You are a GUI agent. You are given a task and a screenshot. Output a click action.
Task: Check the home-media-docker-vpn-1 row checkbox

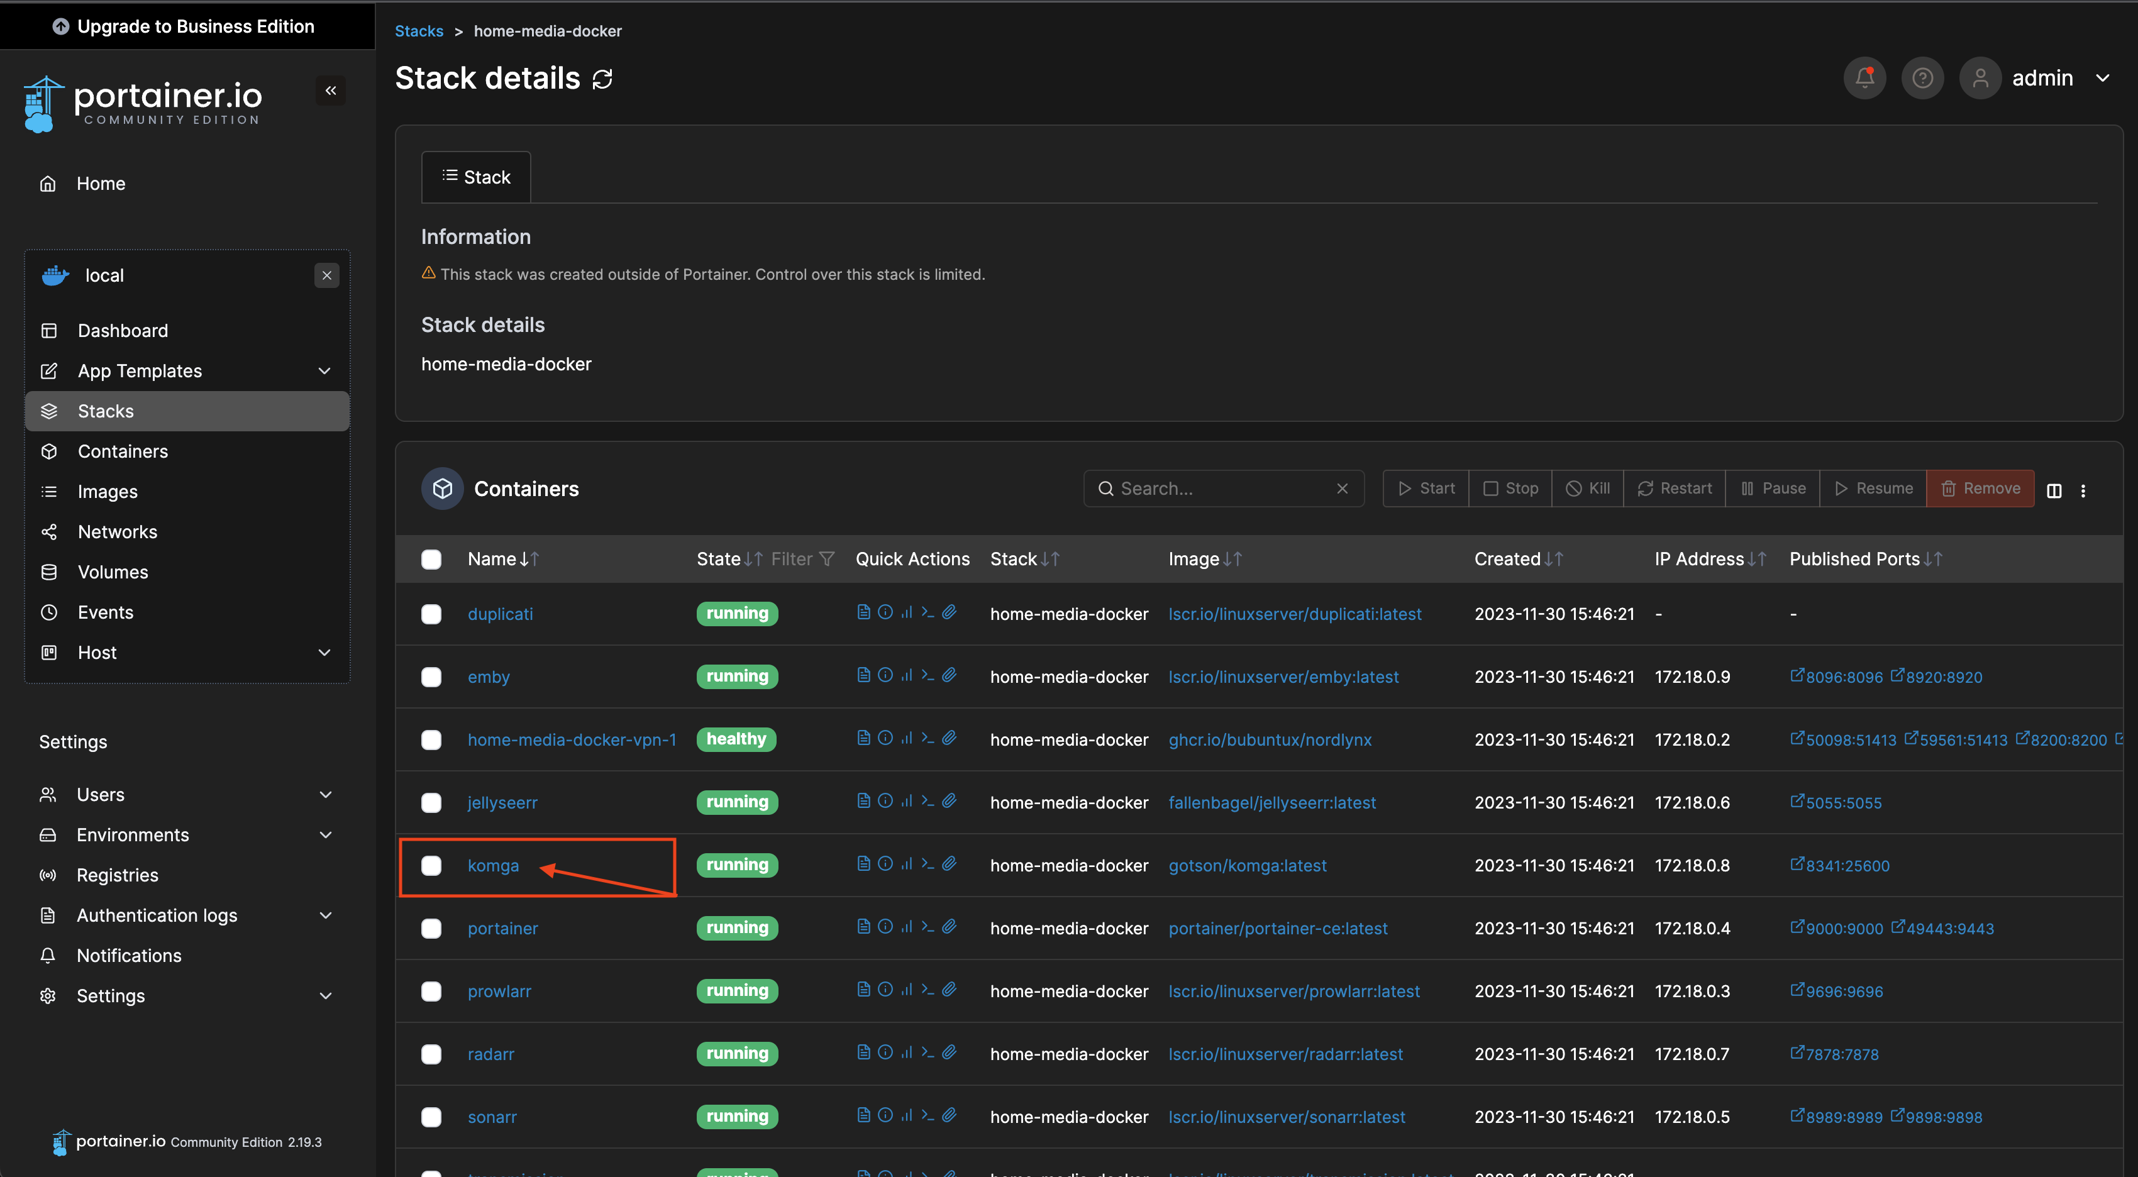coord(431,739)
